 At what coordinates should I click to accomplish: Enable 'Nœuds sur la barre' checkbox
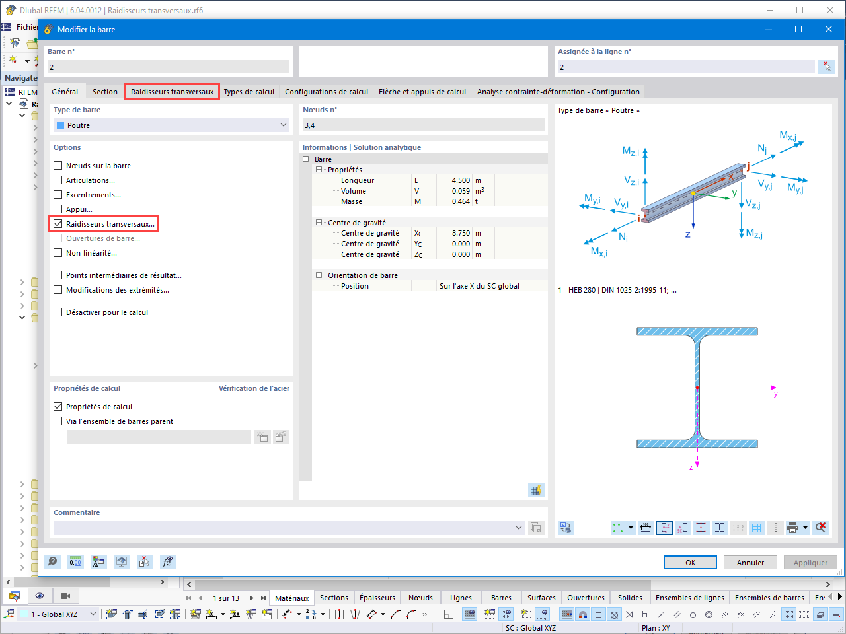[58, 166]
